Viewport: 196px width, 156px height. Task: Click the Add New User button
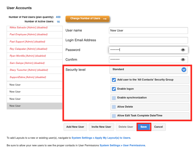coord(75,127)
